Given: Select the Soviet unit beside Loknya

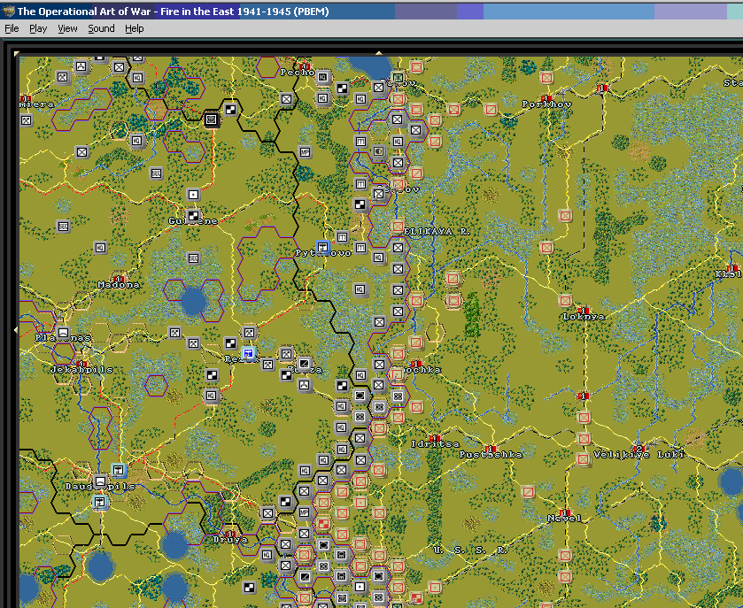Looking at the screenshot, I should click(565, 301).
